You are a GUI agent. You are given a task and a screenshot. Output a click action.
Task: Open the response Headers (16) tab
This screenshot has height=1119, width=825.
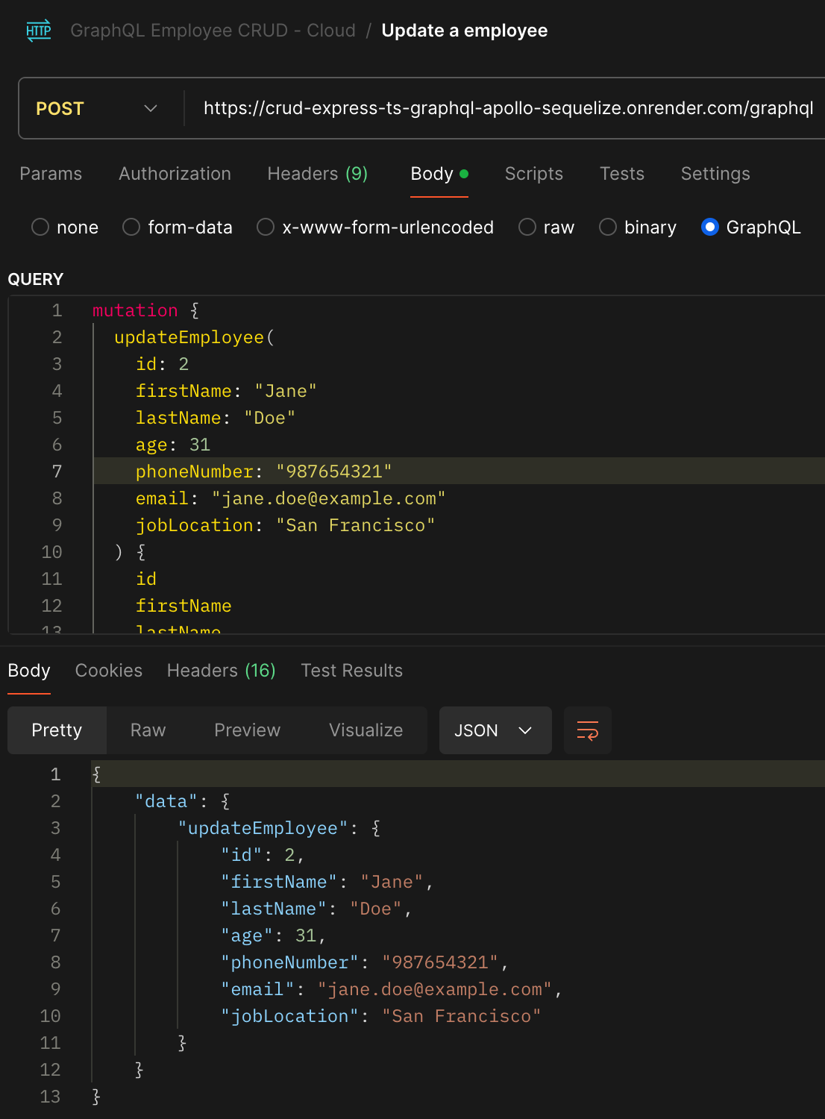(x=222, y=671)
